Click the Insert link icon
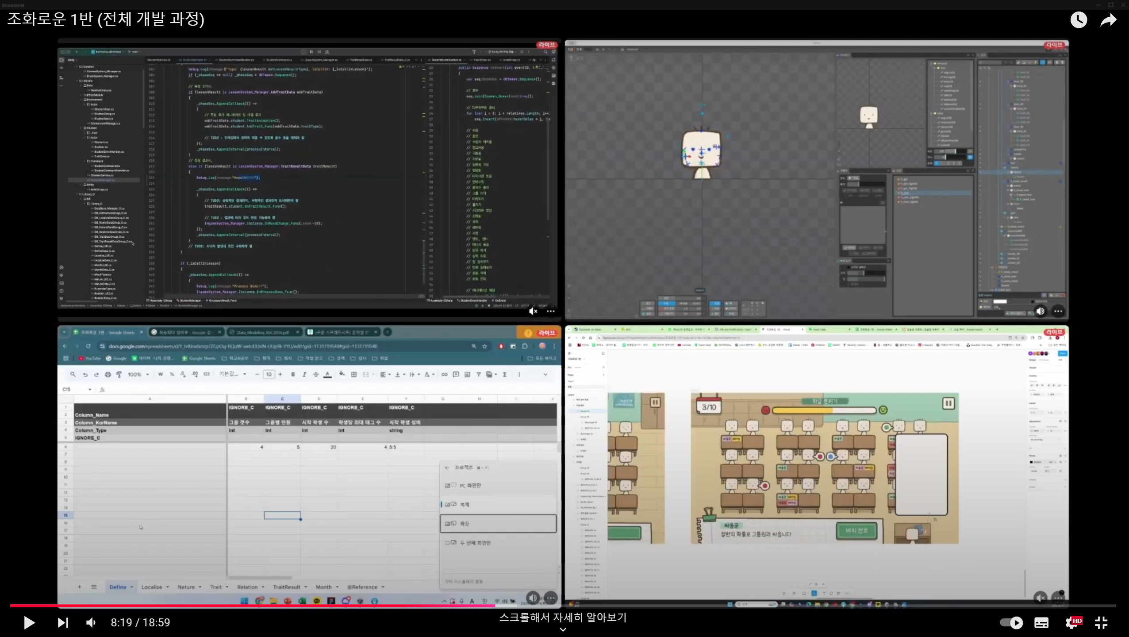Image resolution: width=1129 pixels, height=637 pixels. pyautogui.click(x=444, y=374)
